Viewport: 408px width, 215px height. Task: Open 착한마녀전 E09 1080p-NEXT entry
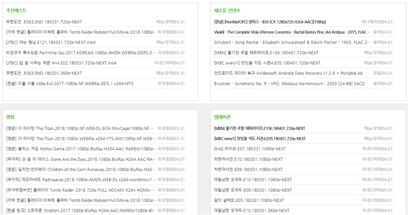pyautogui.click(x=248, y=169)
